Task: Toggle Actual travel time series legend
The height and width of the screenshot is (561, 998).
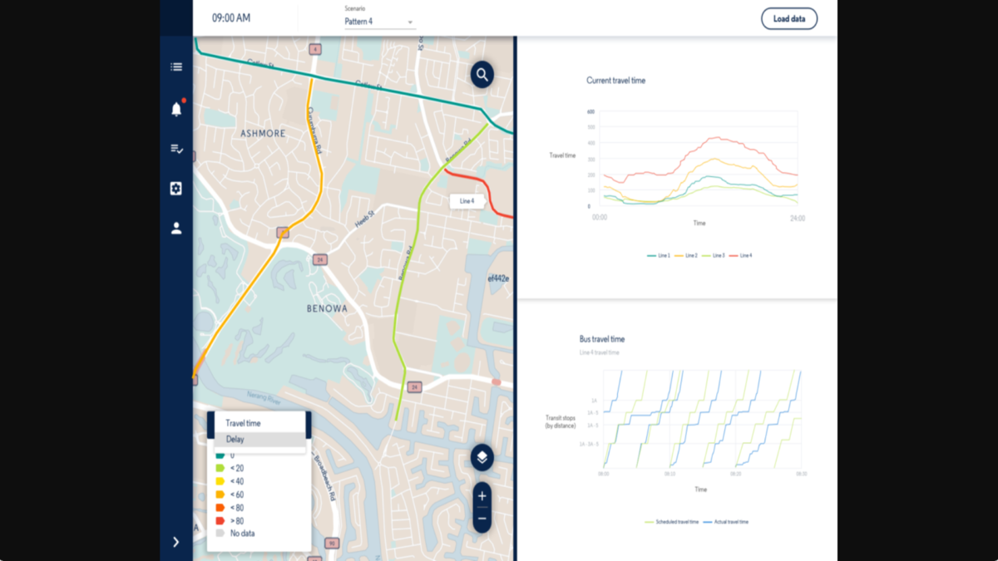Action: tap(726, 522)
